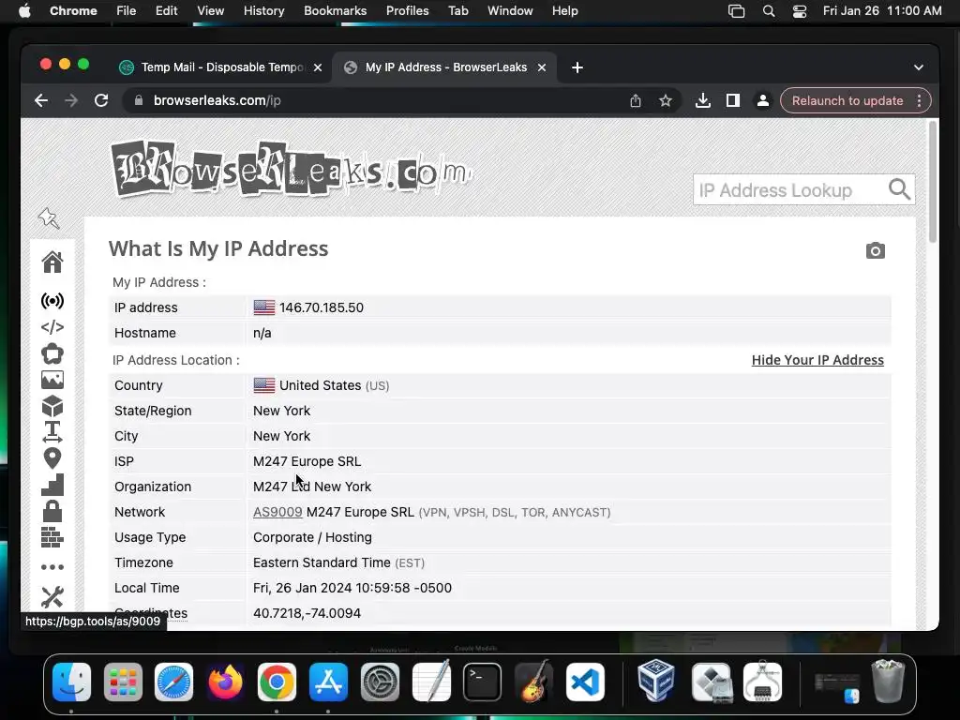960x720 pixels.
Task: Open the Geolocation pin icon in sidebar
Action: tap(52, 458)
